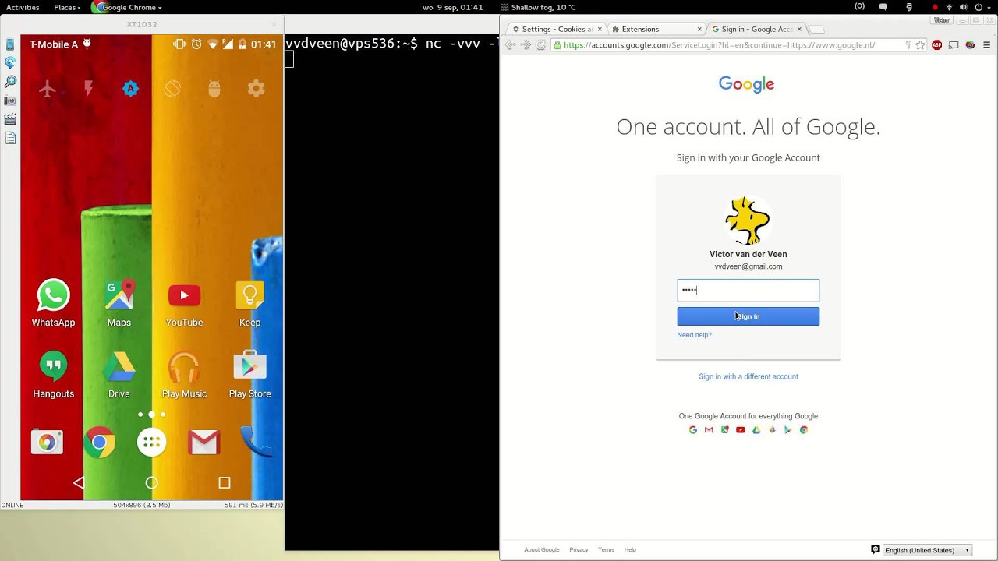Screen dimensions: 998x561
Task: Open Drive app on the phone
Action: pos(119,366)
